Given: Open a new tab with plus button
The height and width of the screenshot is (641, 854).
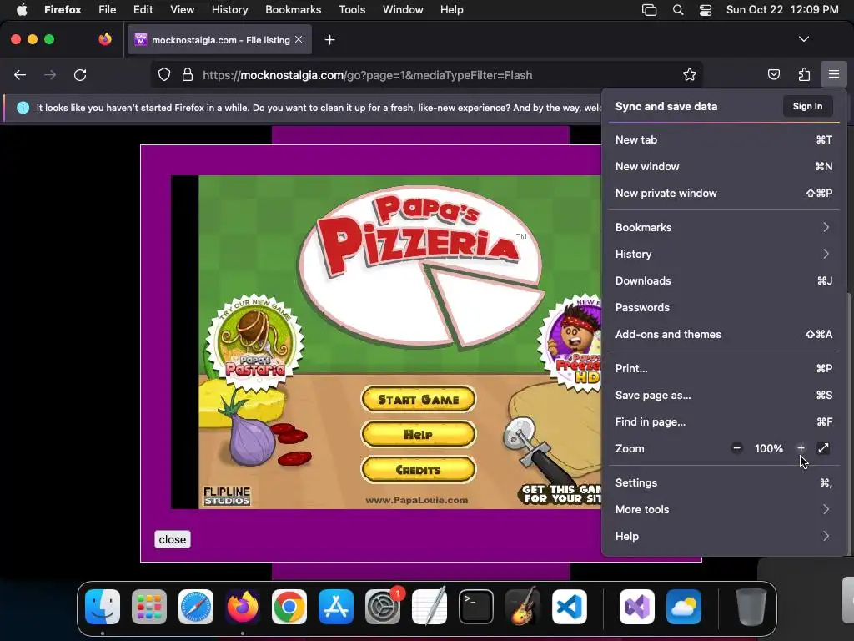Looking at the screenshot, I should pos(329,40).
